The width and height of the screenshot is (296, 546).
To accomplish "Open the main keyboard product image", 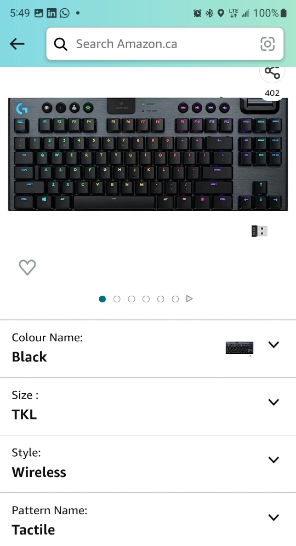I will click(148, 154).
